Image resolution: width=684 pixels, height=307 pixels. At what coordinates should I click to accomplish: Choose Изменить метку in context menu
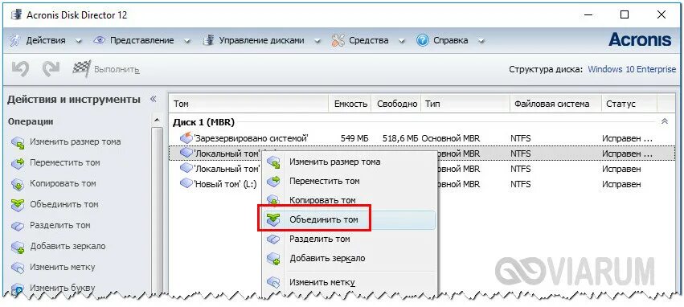click(x=349, y=282)
